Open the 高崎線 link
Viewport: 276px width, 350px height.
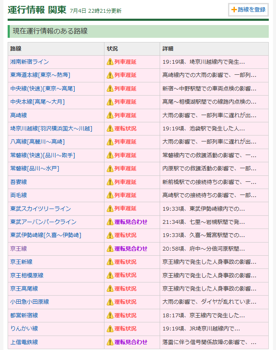[19, 115]
